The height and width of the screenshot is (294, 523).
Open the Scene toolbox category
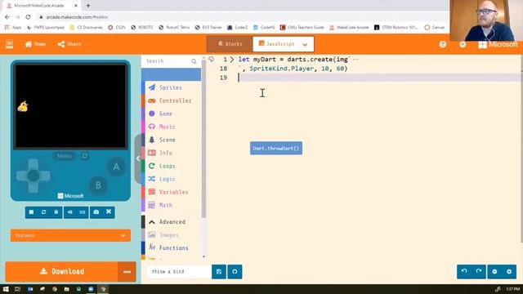point(171,140)
